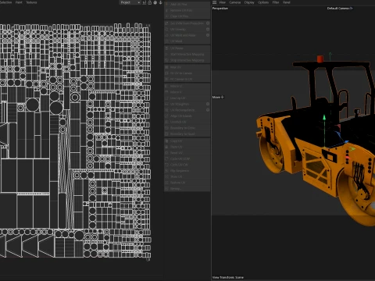Start Interactive Mapping
This screenshot has height=281, width=375.
point(187,55)
